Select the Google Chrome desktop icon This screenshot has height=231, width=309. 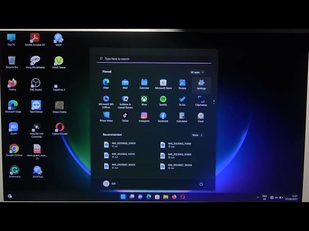pyautogui.click(x=14, y=150)
